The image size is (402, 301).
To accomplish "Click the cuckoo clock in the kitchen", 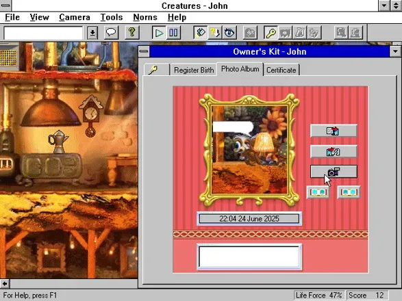I will point(90,116).
